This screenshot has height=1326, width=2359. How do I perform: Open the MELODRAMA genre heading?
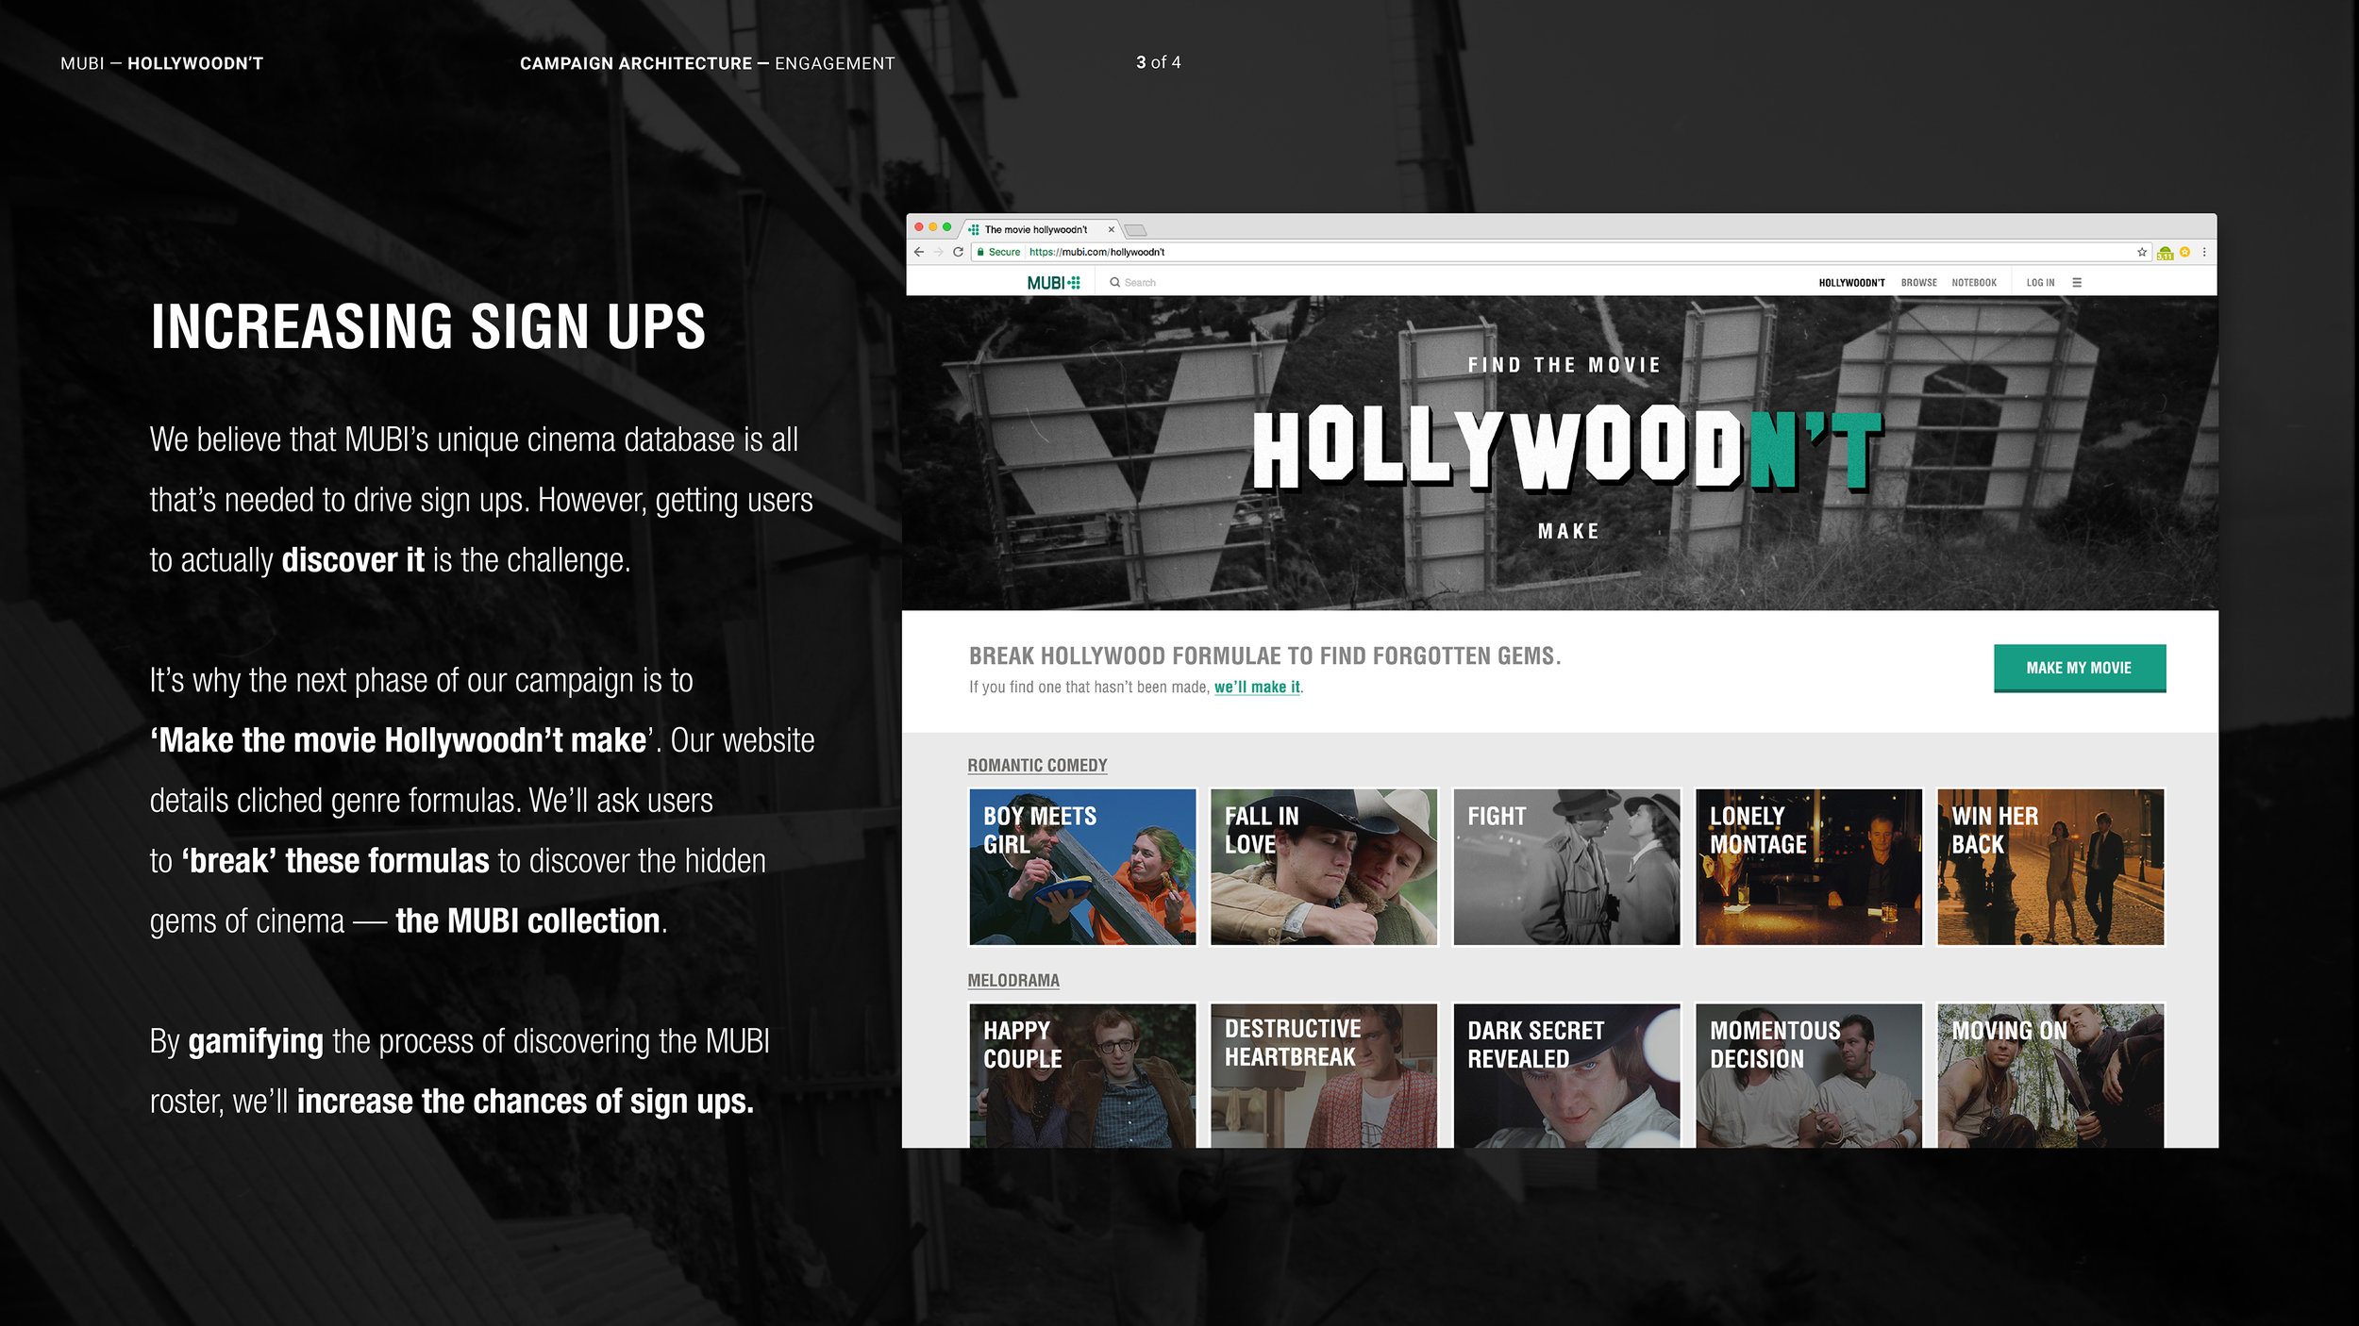click(x=1013, y=980)
